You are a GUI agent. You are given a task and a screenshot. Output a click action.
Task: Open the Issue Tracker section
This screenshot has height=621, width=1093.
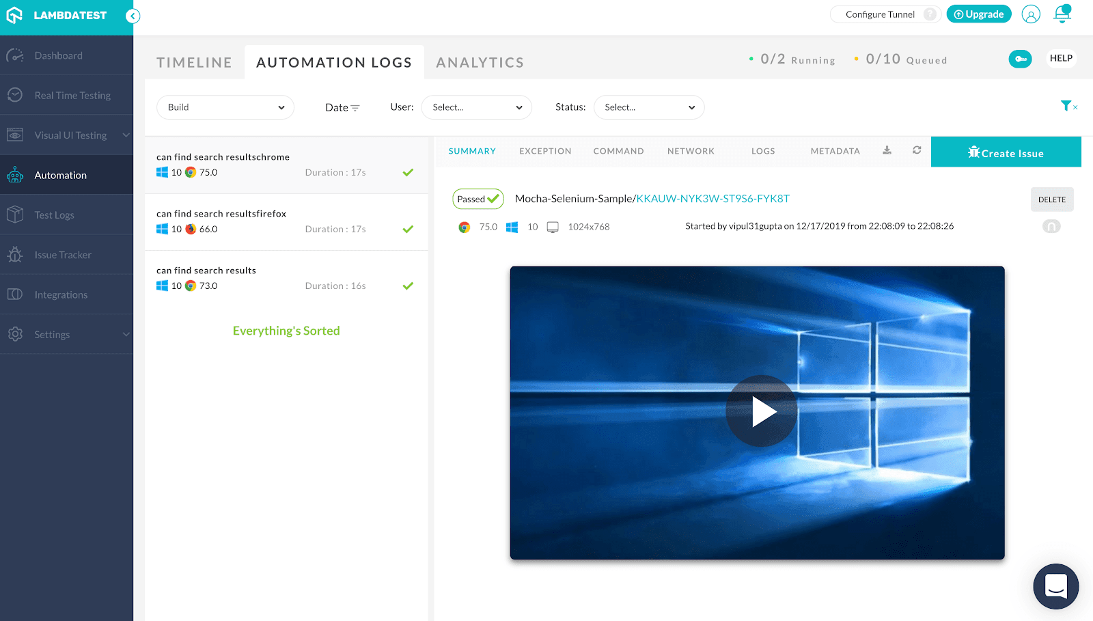tap(62, 254)
